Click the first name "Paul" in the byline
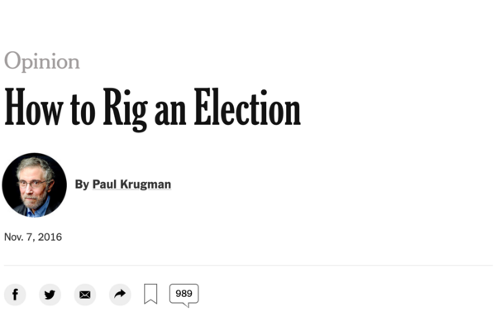The width and height of the screenshot is (496, 331). pos(104,184)
